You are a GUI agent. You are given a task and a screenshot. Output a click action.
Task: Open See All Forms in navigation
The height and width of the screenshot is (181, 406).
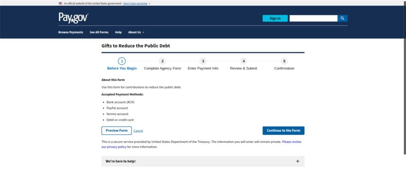pyautogui.click(x=99, y=32)
